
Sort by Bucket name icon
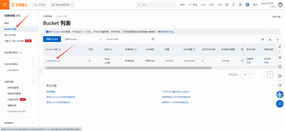(60, 49)
